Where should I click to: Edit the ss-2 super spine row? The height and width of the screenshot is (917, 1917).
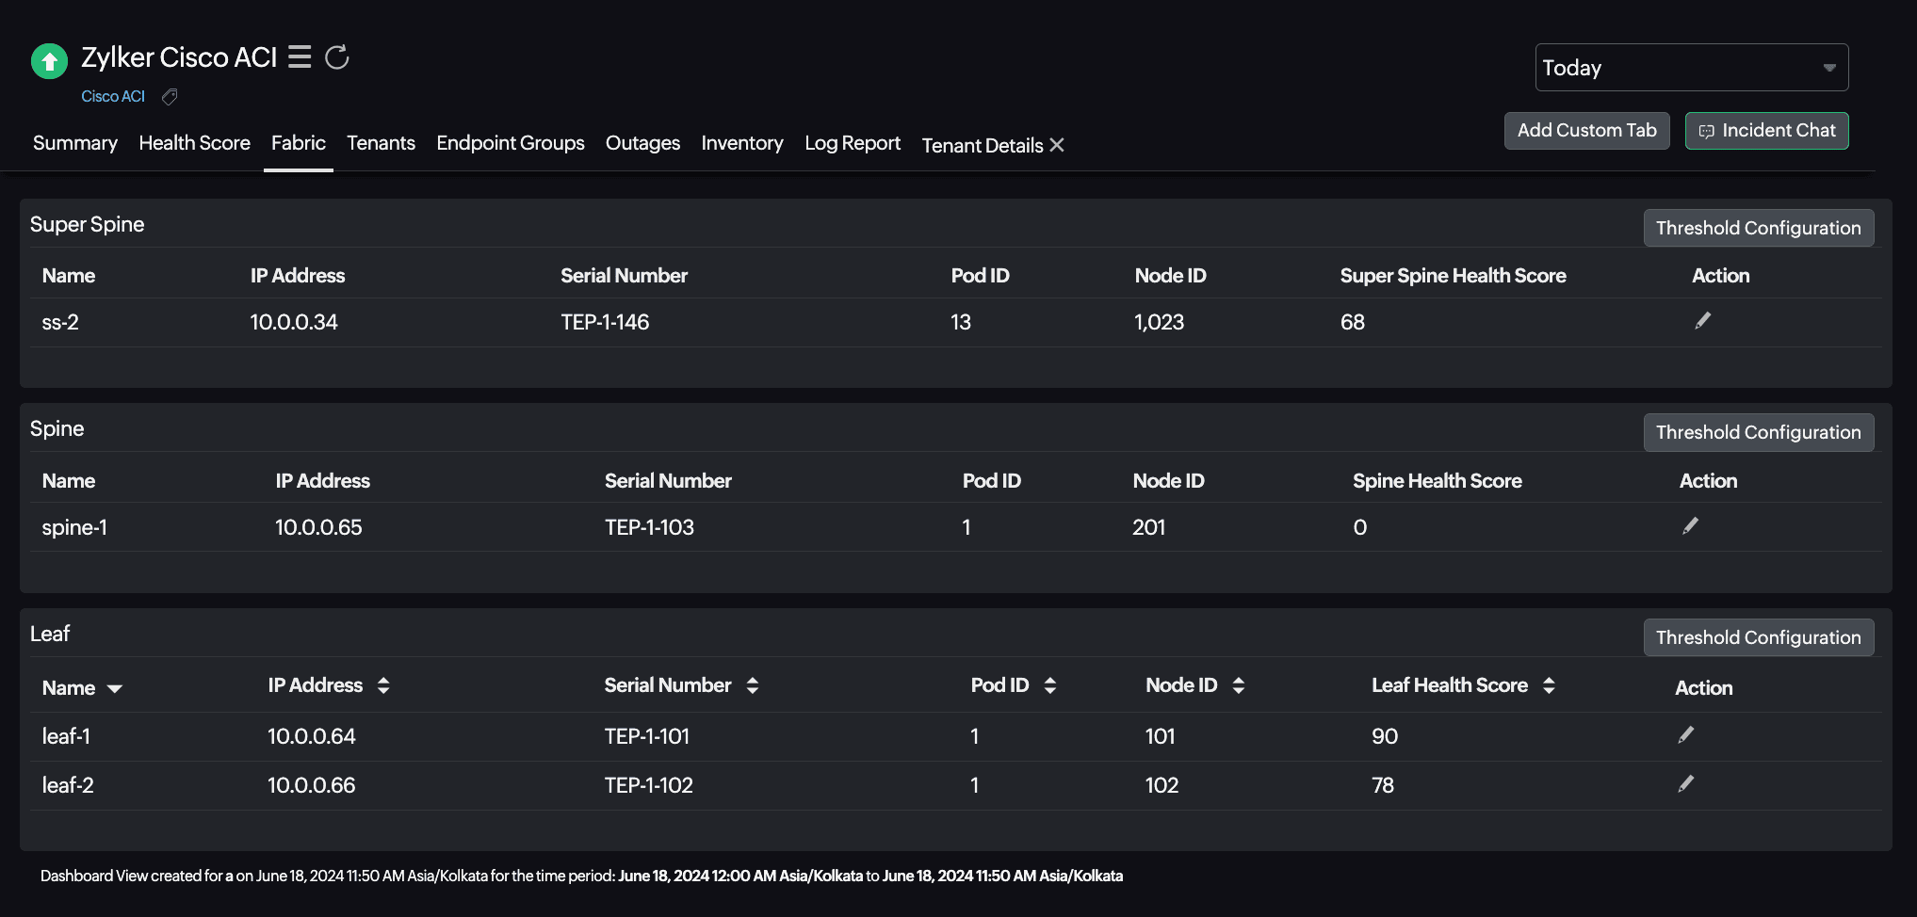point(1702,321)
